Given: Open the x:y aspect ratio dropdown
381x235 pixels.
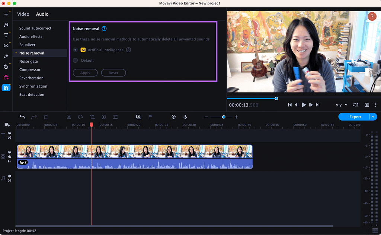Looking at the screenshot, I should (341, 105).
